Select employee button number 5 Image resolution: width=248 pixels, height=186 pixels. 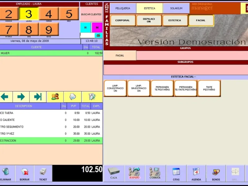(69, 14)
